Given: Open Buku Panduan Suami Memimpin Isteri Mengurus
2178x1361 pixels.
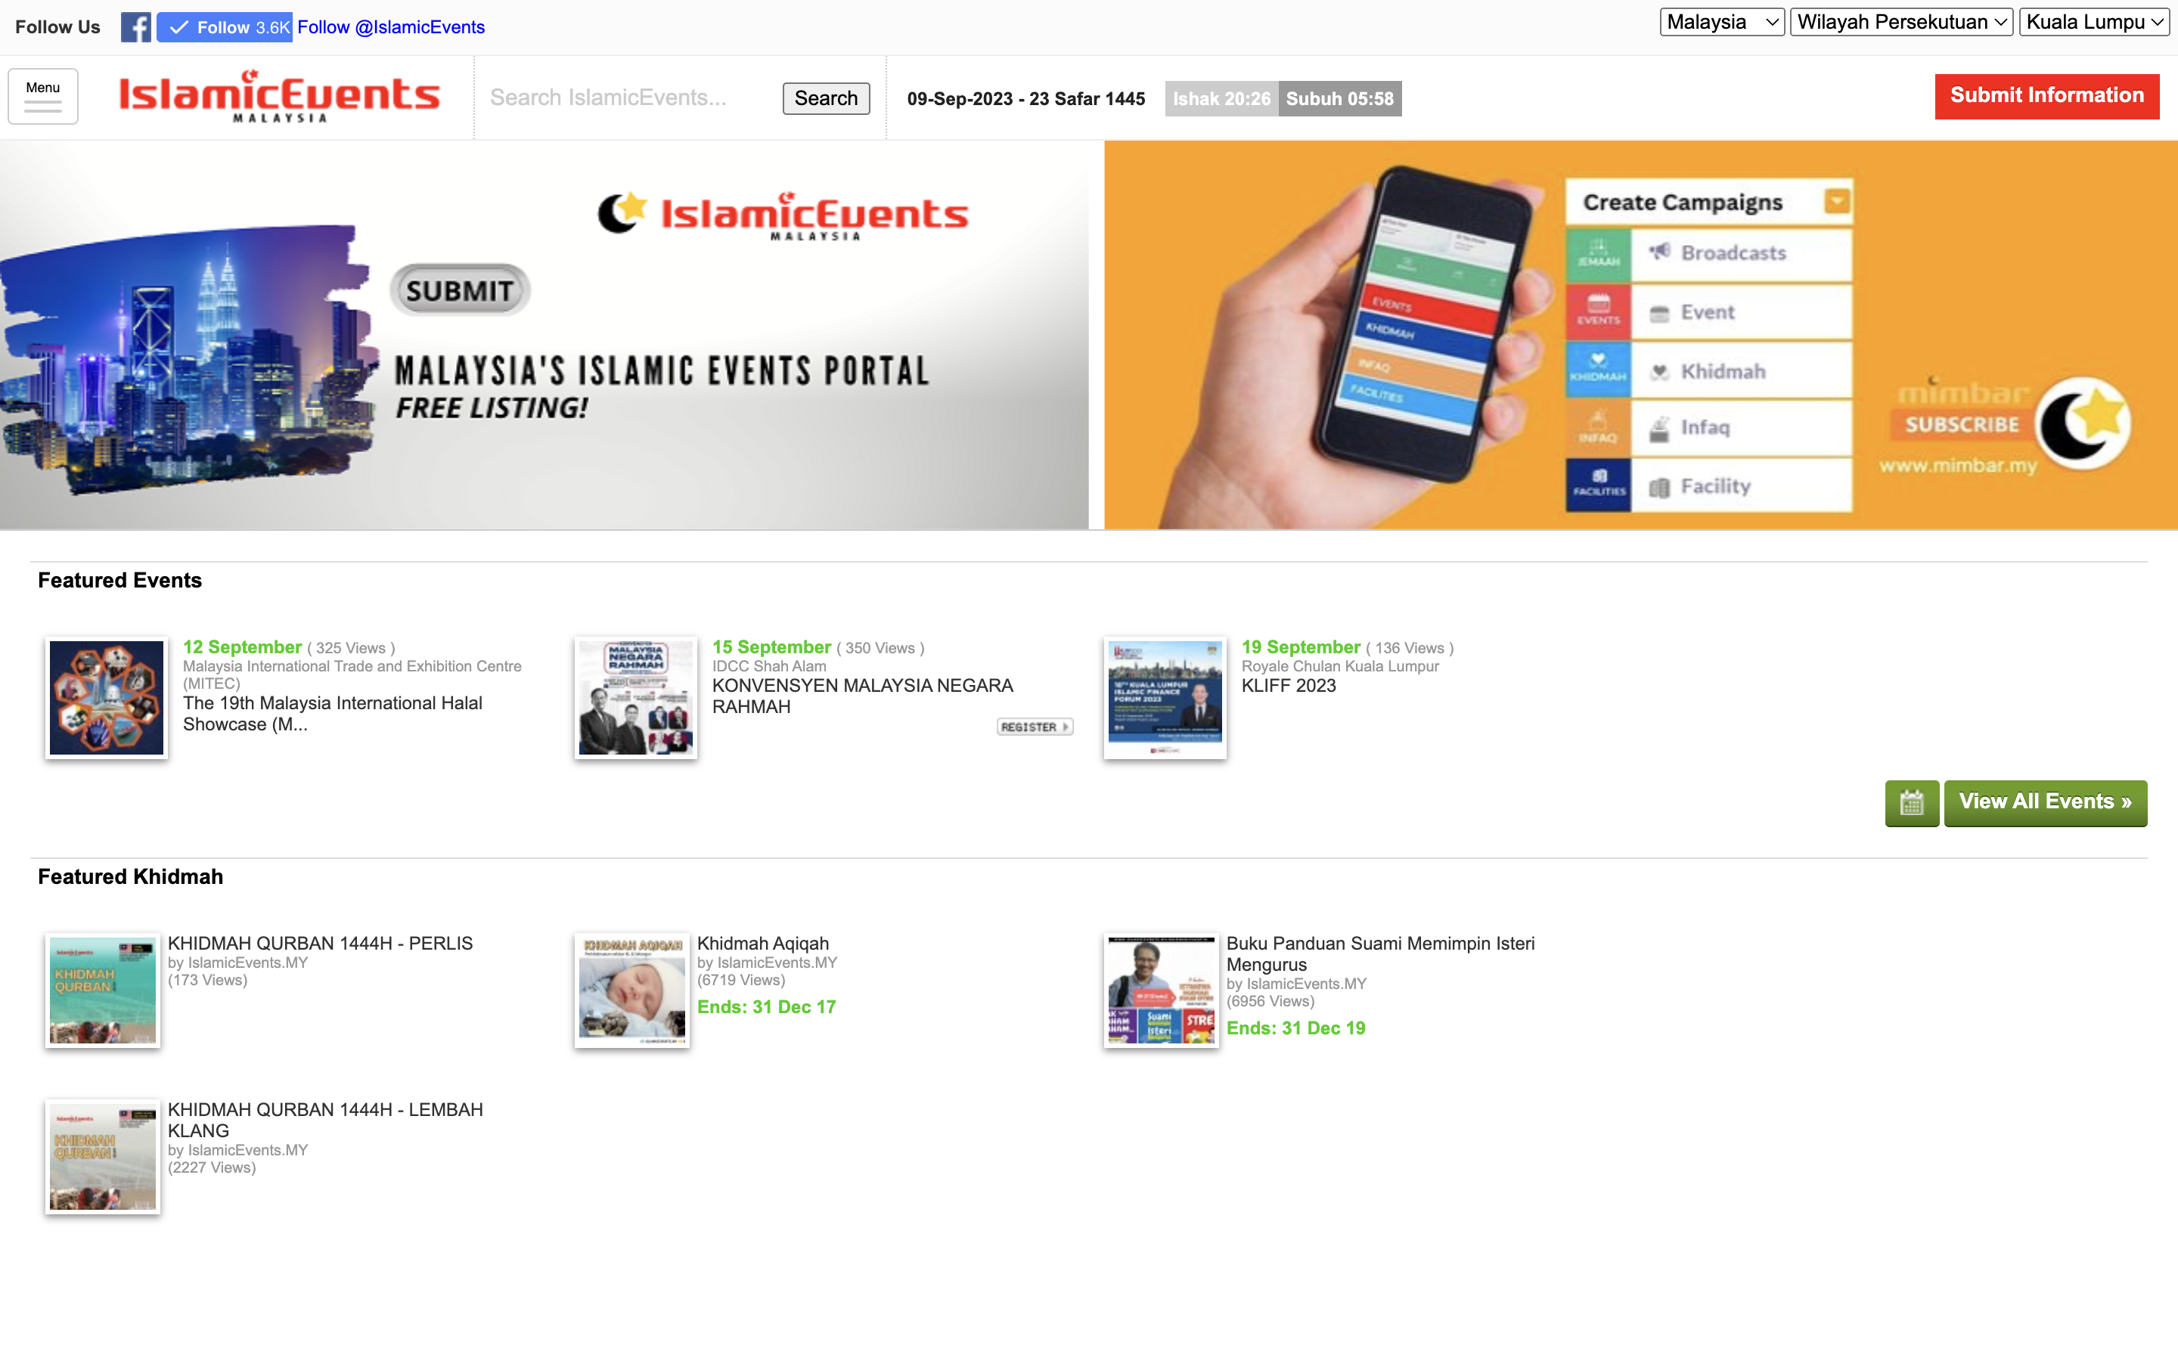Looking at the screenshot, I should click(x=1381, y=954).
